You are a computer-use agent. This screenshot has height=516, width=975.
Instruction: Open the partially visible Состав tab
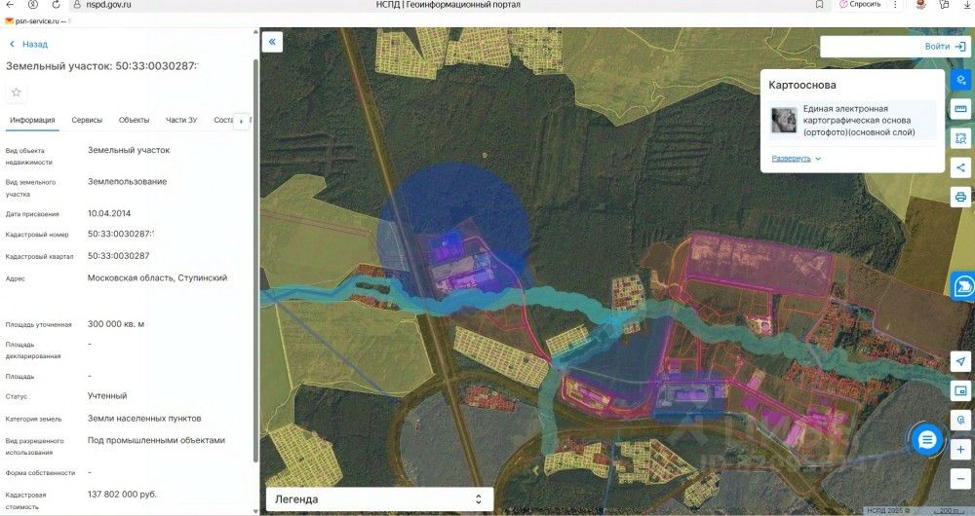222,121
